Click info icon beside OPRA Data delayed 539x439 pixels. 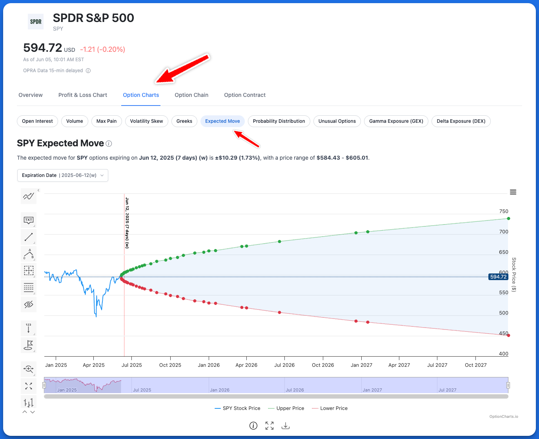pos(88,71)
